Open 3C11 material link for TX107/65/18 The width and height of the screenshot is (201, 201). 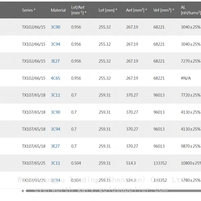coord(55,95)
